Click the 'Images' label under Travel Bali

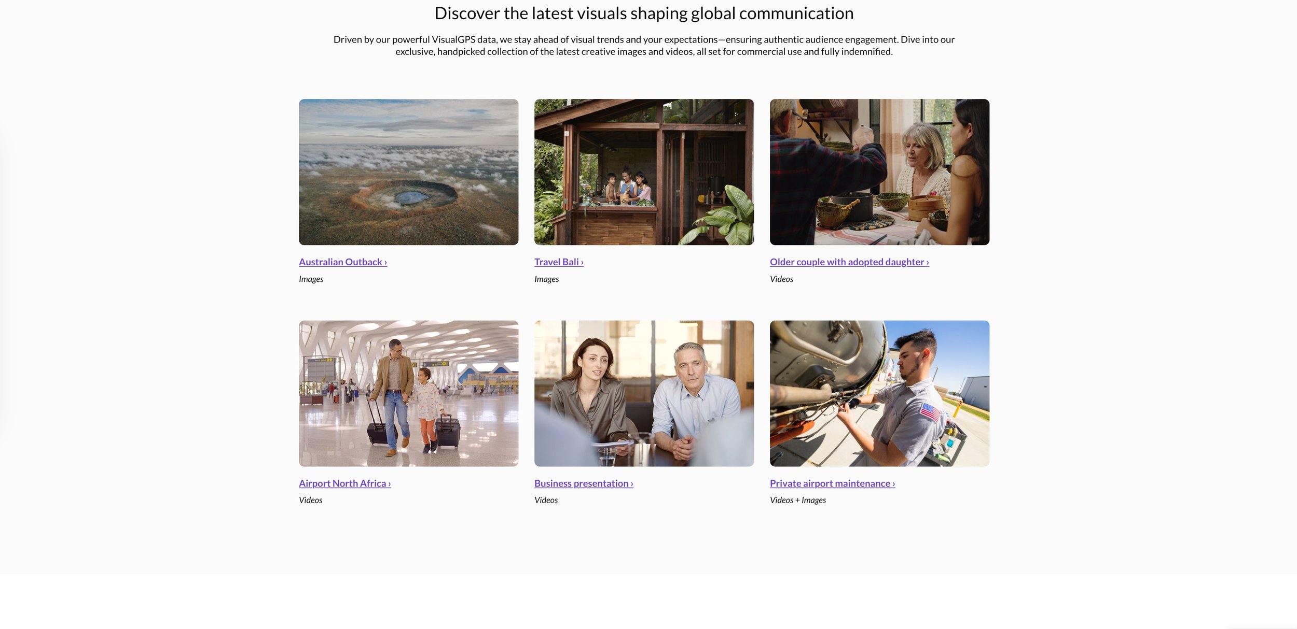click(546, 279)
